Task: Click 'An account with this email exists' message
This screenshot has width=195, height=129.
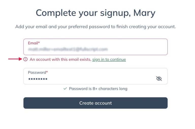Action: pos(60,59)
